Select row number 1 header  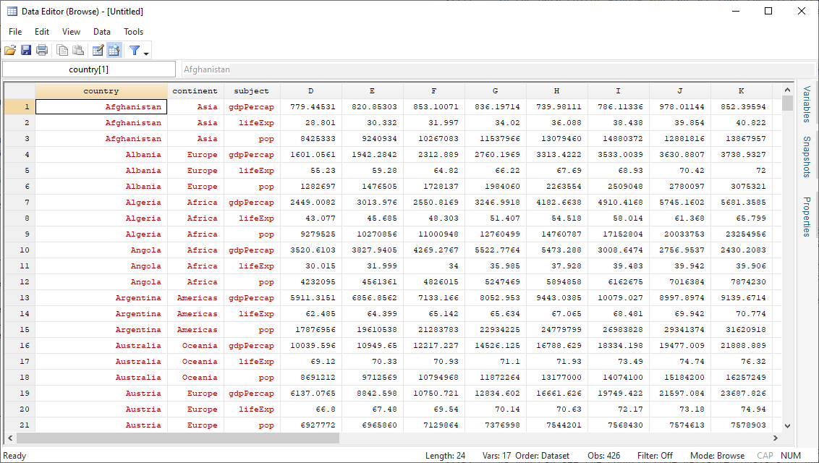coord(20,106)
